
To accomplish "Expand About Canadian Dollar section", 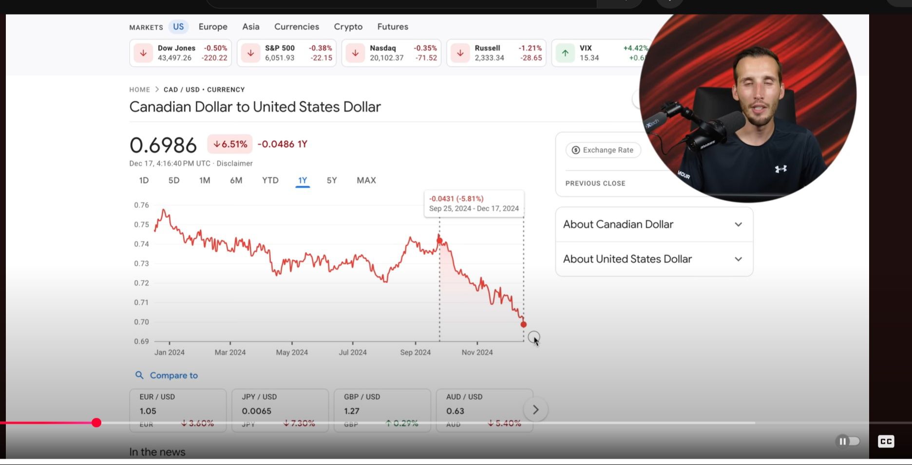I will (654, 224).
